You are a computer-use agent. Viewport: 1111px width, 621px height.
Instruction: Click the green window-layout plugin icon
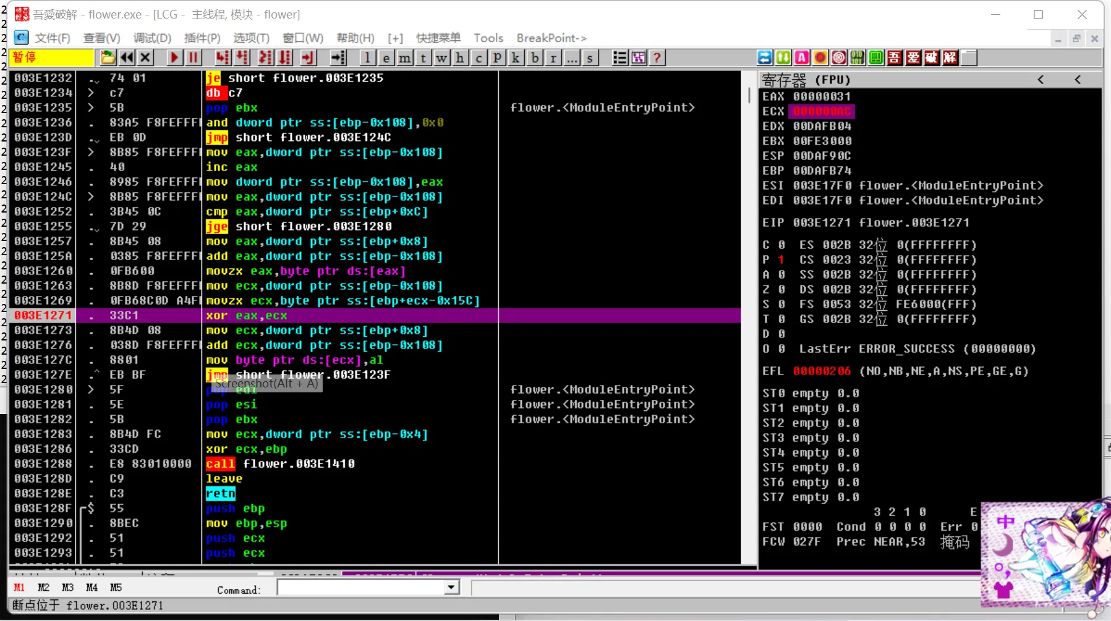[x=876, y=57]
